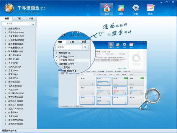Expand the 搜索结果 (0) node arrow
This screenshot has width=177, height=133.
pyautogui.click(x=6, y=29)
